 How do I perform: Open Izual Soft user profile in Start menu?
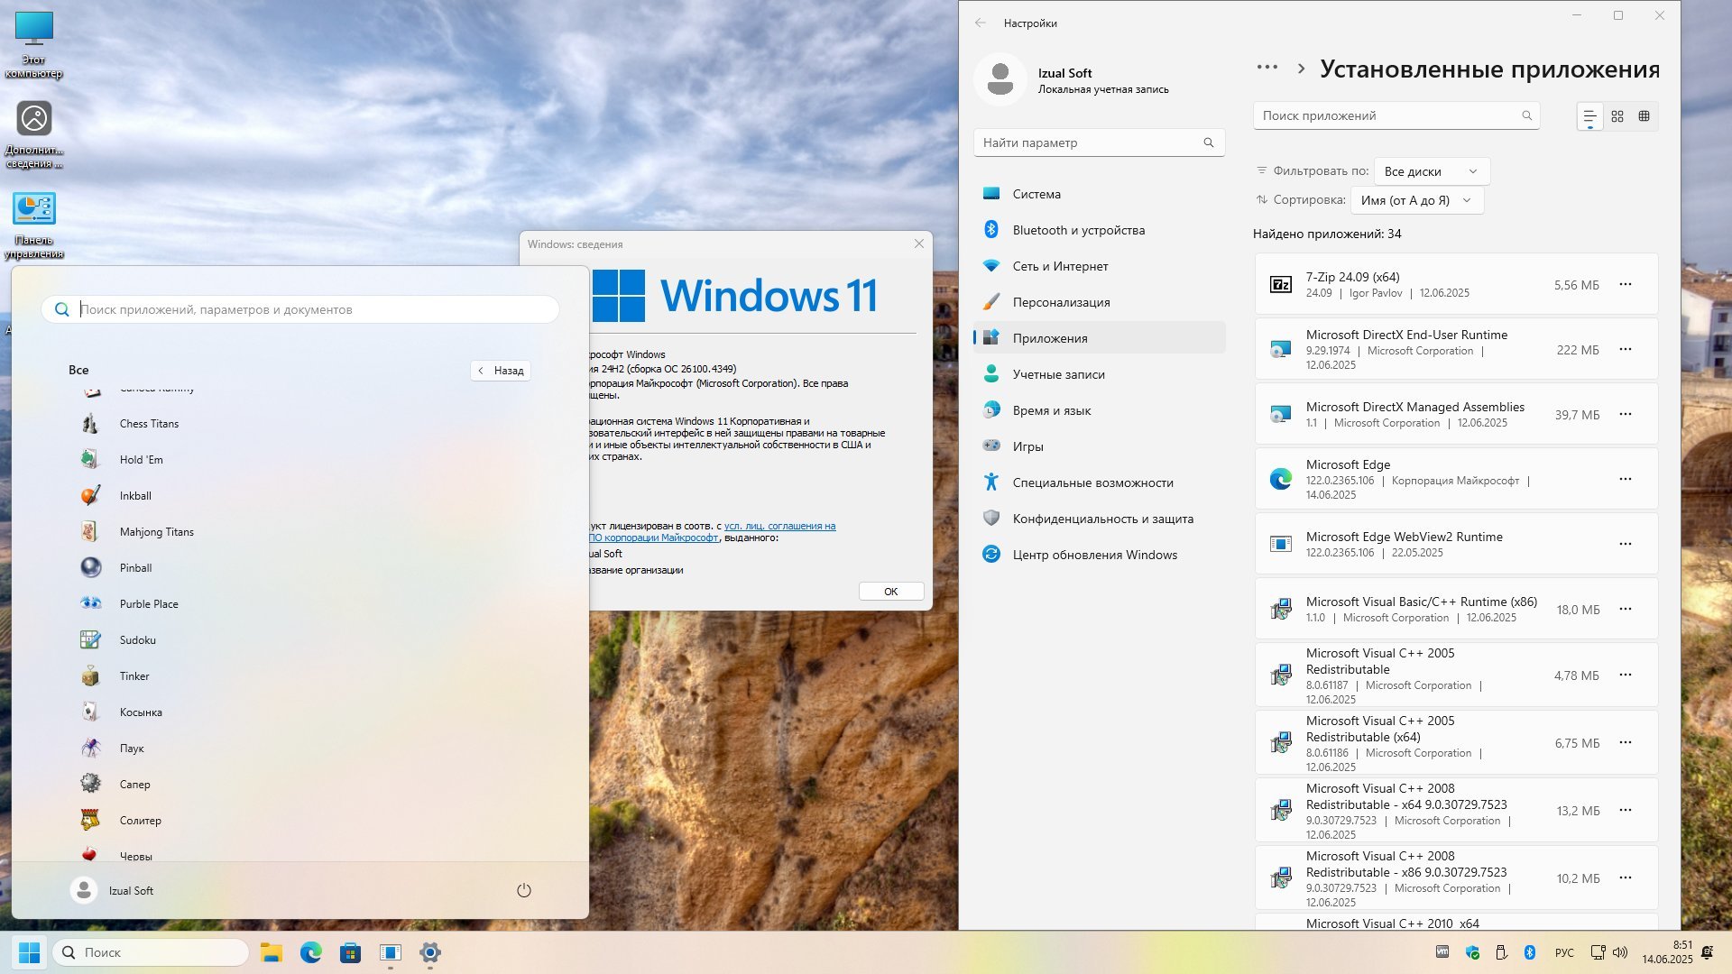113,891
